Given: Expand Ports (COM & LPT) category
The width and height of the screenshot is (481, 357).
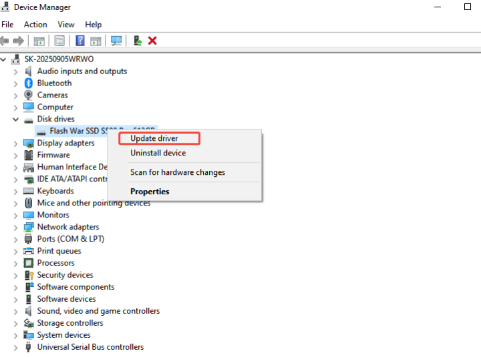Looking at the screenshot, I should point(15,239).
